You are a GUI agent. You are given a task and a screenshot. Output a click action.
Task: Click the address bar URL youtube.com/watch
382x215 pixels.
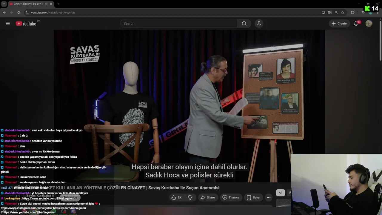53,13
